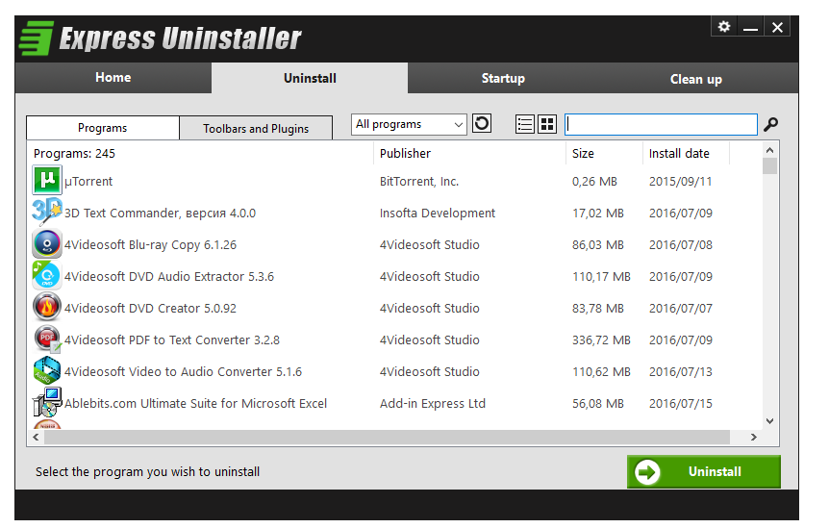Viewport: 829px width, 528px height.
Task: Select 4Videosoft DVD Audio Extractor 5.3.6
Action: coord(169,276)
